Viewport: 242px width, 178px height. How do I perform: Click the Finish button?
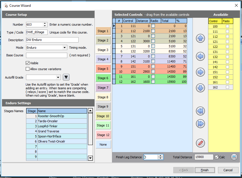(x=205, y=170)
